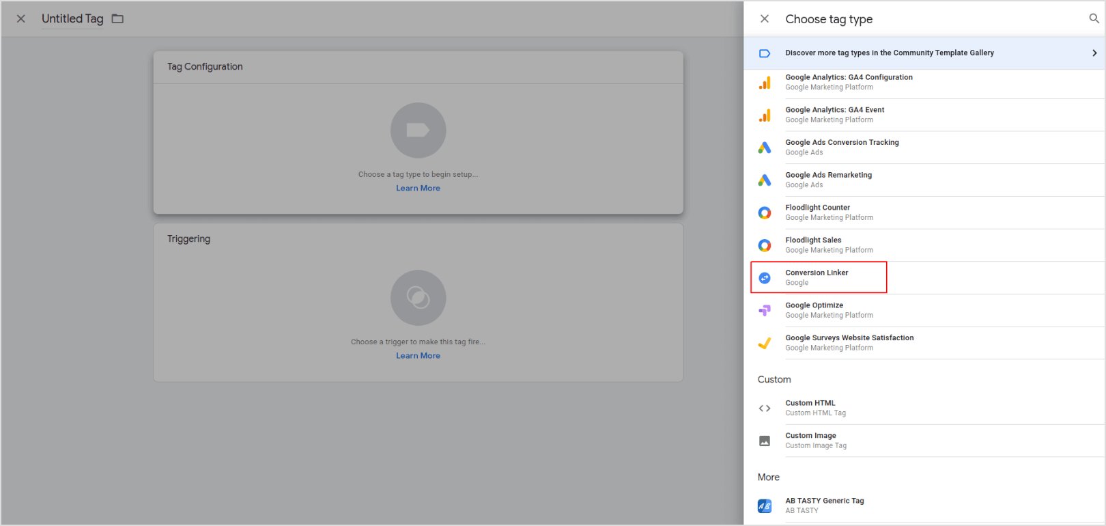Click the Triggering card heading
This screenshot has height=526, width=1106.
click(x=188, y=239)
